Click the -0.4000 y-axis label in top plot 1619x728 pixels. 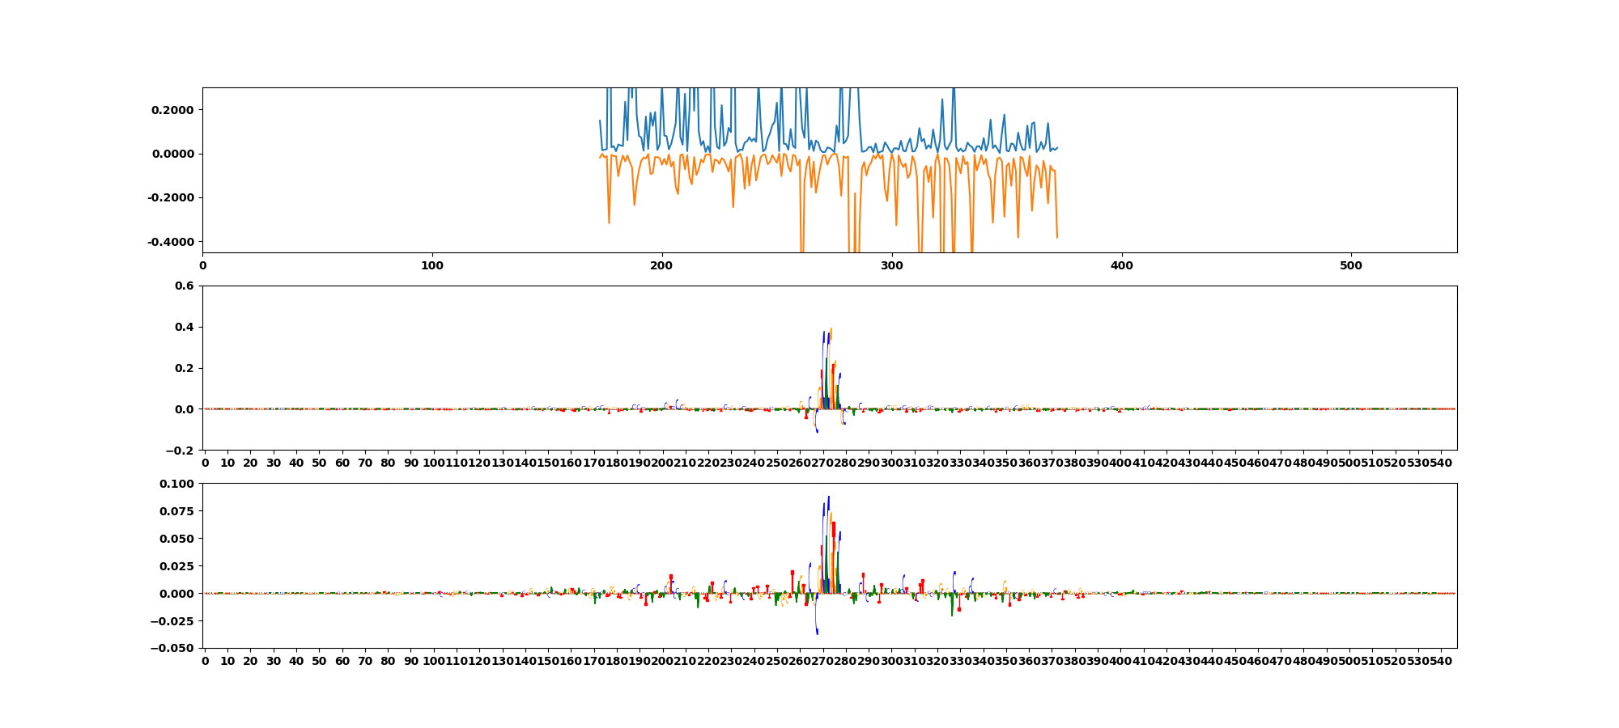coord(170,242)
